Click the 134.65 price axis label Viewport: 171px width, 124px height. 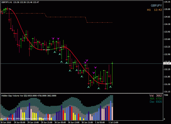point(167,17)
